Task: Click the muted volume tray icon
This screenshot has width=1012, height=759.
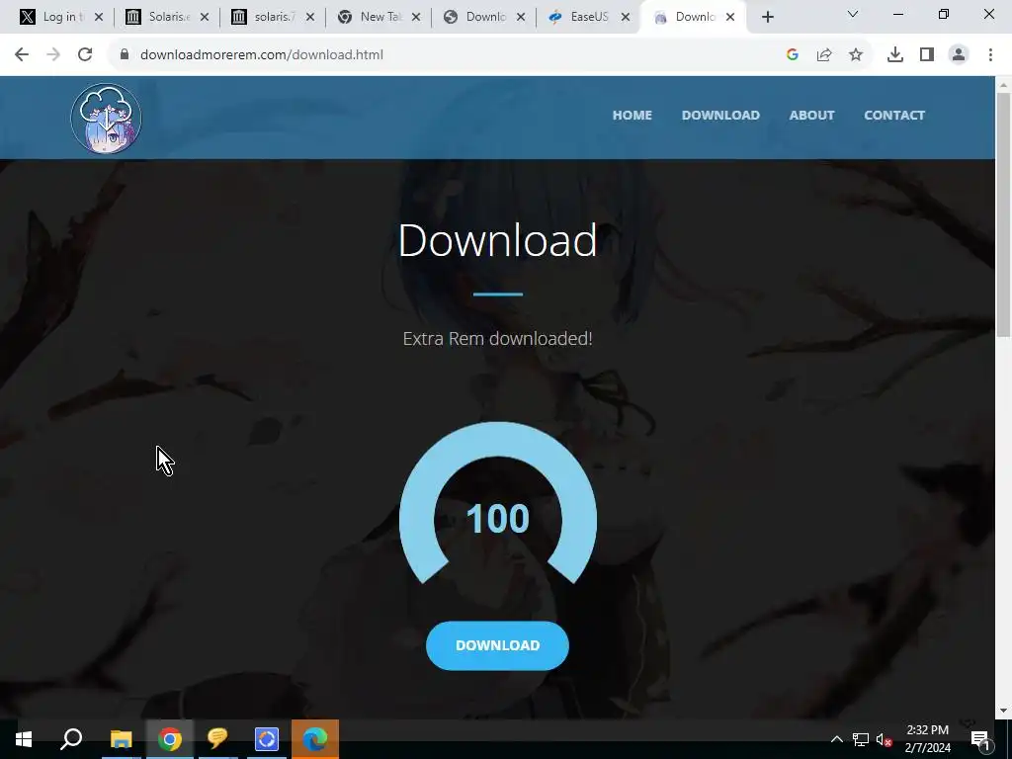Action: [885, 739]
